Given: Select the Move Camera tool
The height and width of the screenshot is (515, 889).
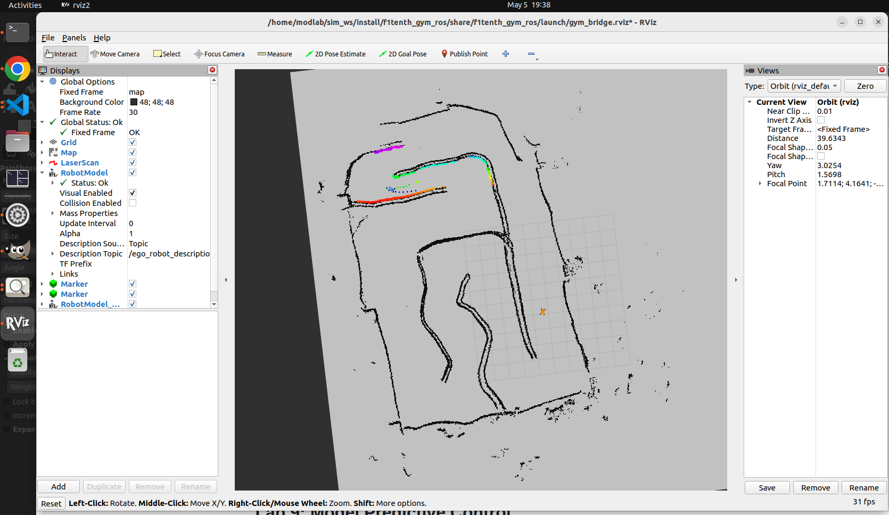Looking at the screenshot, I should click(x=115, y=54).
